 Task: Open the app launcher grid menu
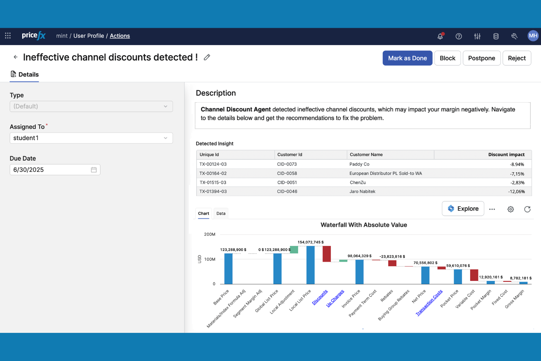(8, 36)
